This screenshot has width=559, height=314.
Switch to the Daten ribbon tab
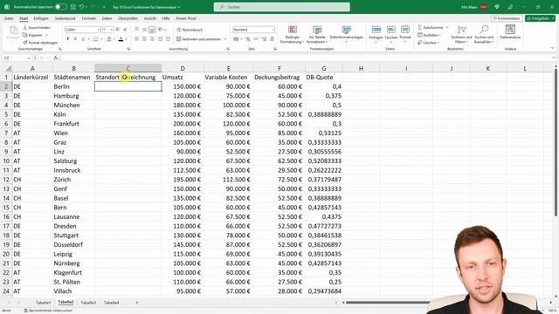tap(107, 18)
